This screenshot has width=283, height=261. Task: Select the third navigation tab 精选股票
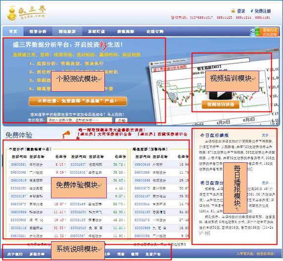[67, 32]
